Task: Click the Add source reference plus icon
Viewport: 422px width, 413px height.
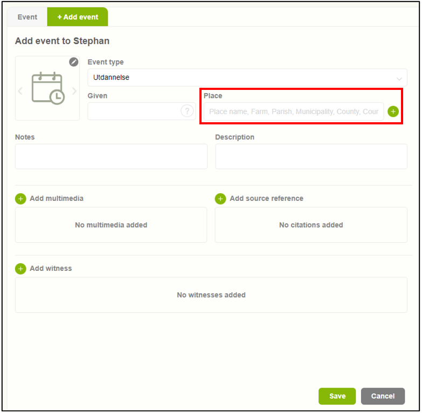Action: point(220,199)
